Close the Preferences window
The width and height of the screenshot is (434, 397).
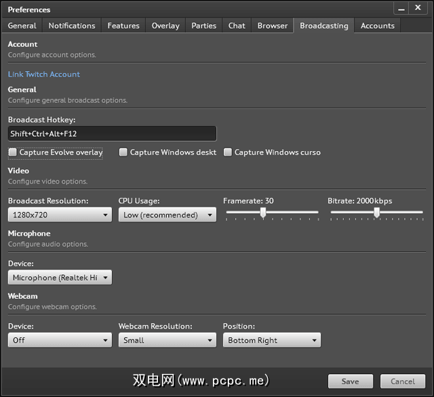[418, 9]
